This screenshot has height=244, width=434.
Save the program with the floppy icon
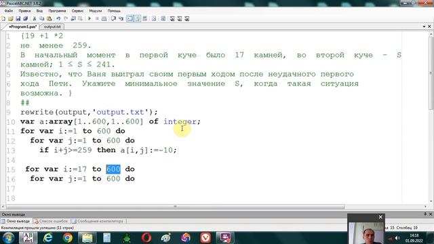18,18
